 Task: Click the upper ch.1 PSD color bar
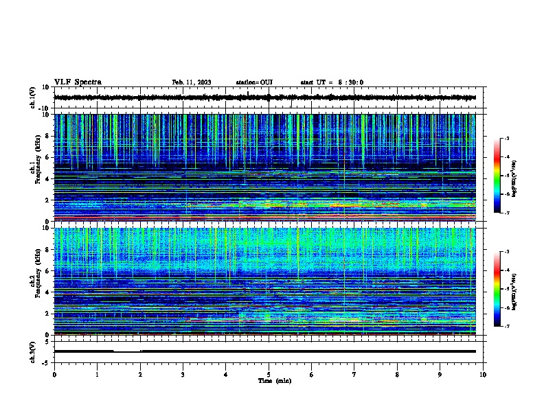(497, 176)
